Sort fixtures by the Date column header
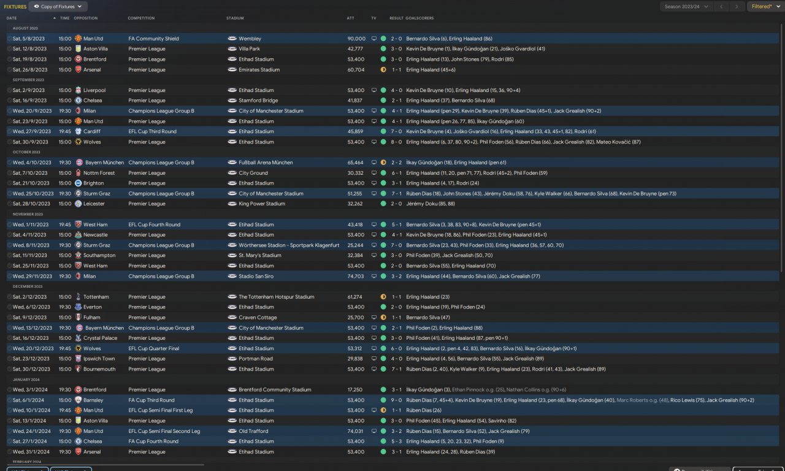 point(12,18)
